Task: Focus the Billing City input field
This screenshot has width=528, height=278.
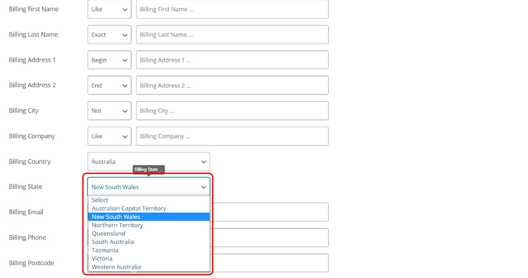Action: 232,111
